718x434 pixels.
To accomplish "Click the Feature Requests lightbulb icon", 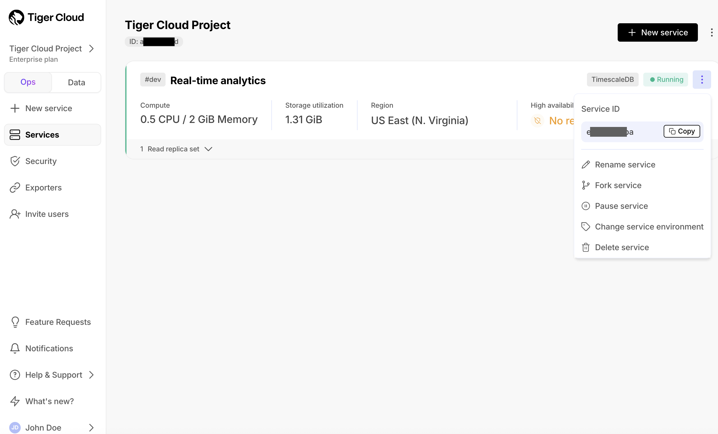I will 15,322.
